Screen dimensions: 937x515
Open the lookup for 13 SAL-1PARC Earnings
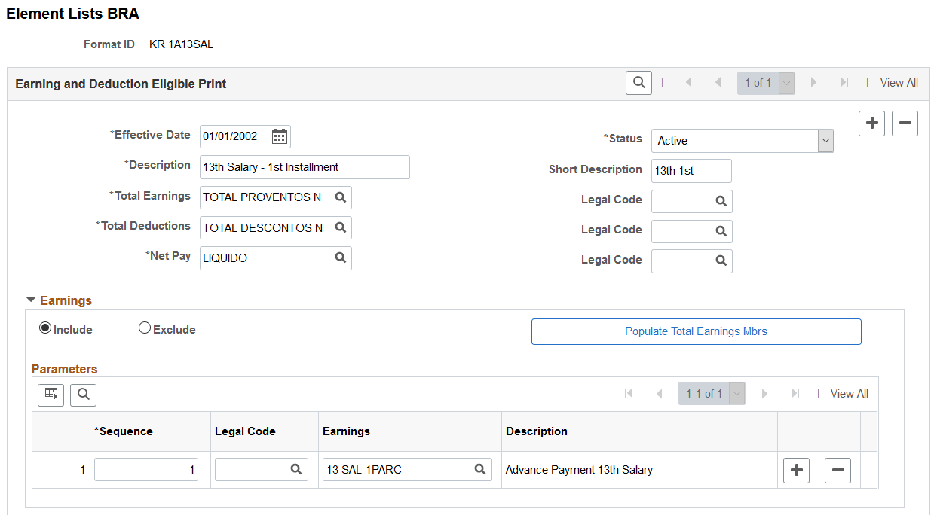(480, 469)
